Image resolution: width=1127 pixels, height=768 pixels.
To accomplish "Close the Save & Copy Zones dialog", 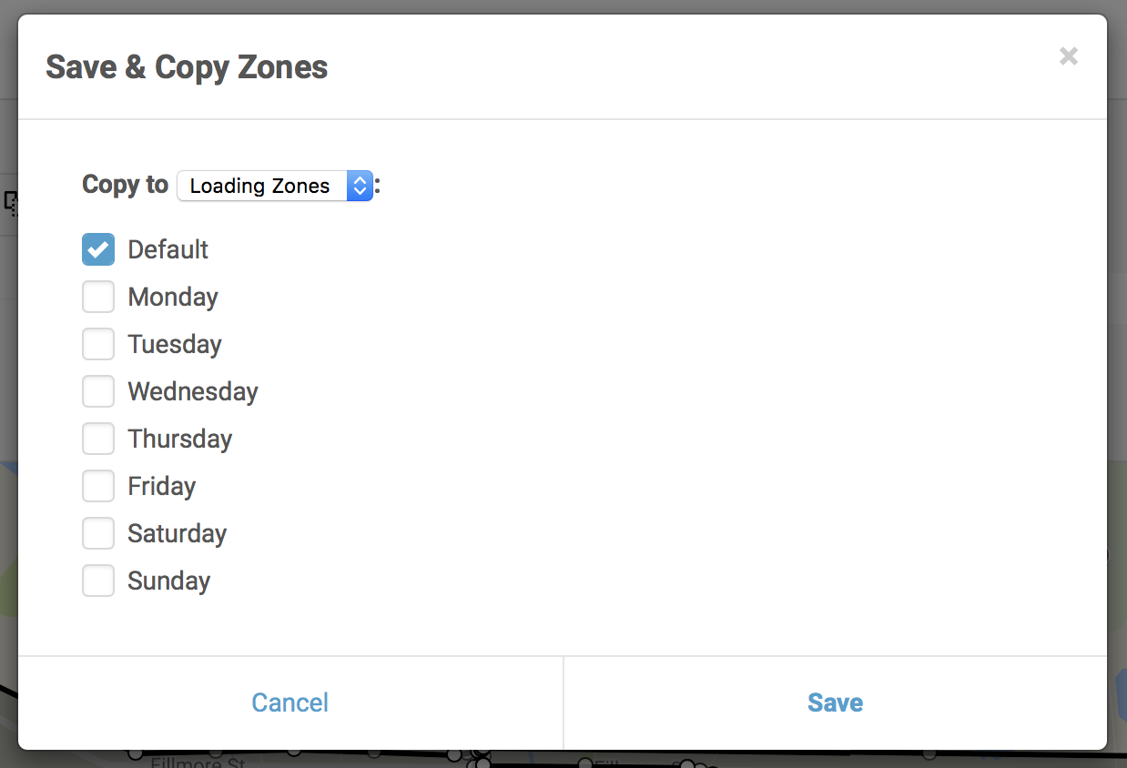I will pyautogui.click(x=1068, y=56).
